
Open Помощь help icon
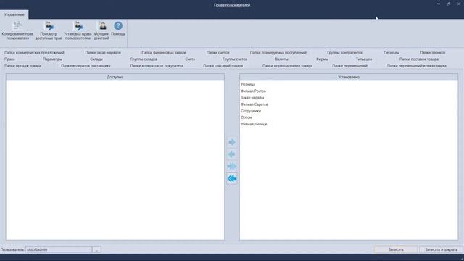[118, 29]
